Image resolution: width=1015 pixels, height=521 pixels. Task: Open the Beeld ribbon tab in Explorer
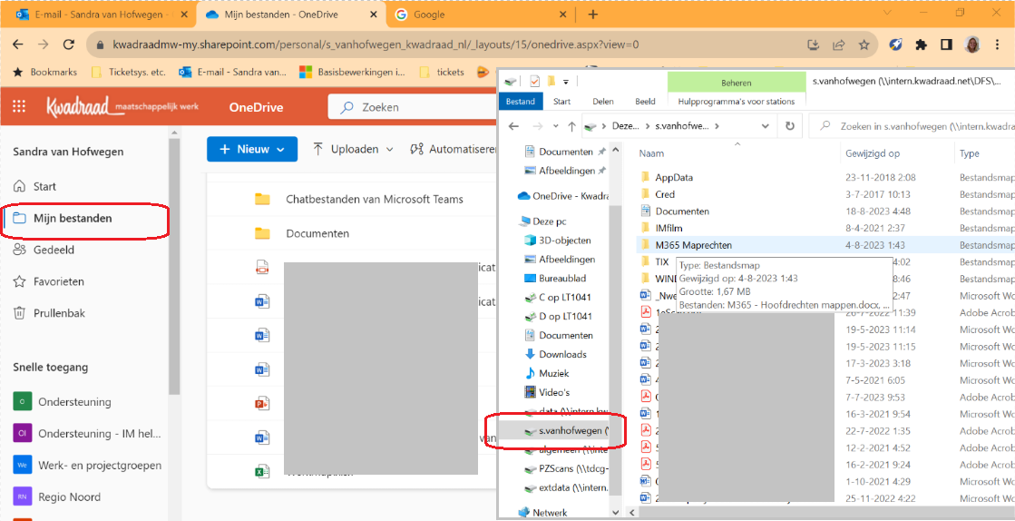645,101
